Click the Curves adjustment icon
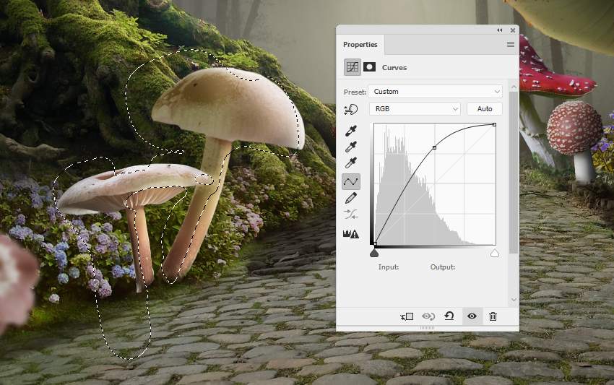The image size is (614, 385). coord(353,67)
